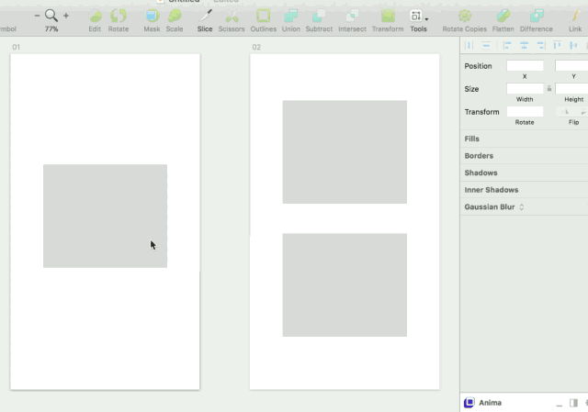
Task: Click the Mask tool icon
Action: 152,17
